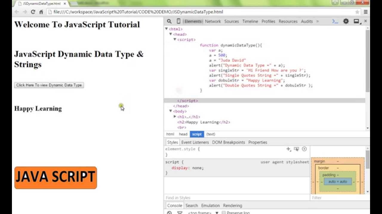Click the 'Click Here To view Dynamic Data Type' button
This screenshot has width=382, height=214.
coord(49,85)
